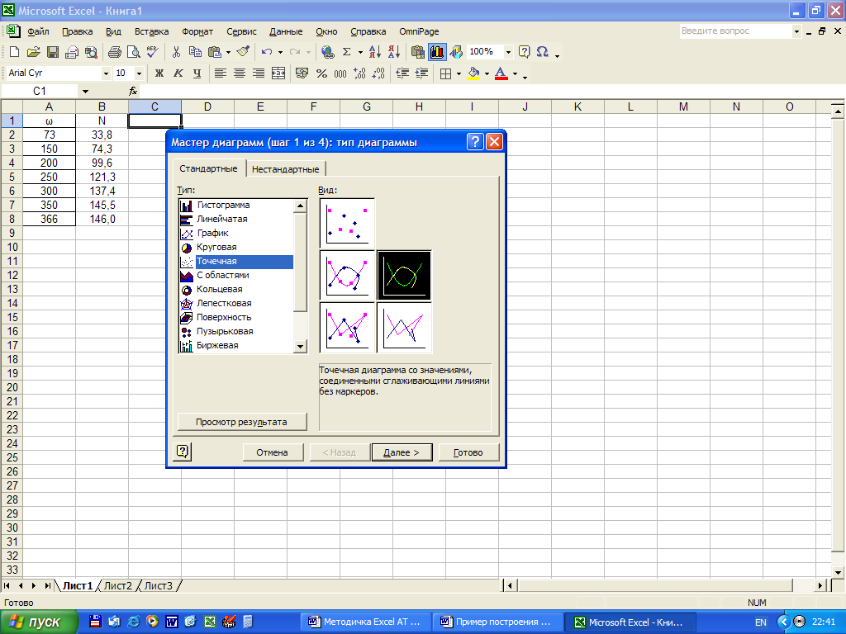Align cell text to the right
The image size is (846, 634).
coord(259,73)
